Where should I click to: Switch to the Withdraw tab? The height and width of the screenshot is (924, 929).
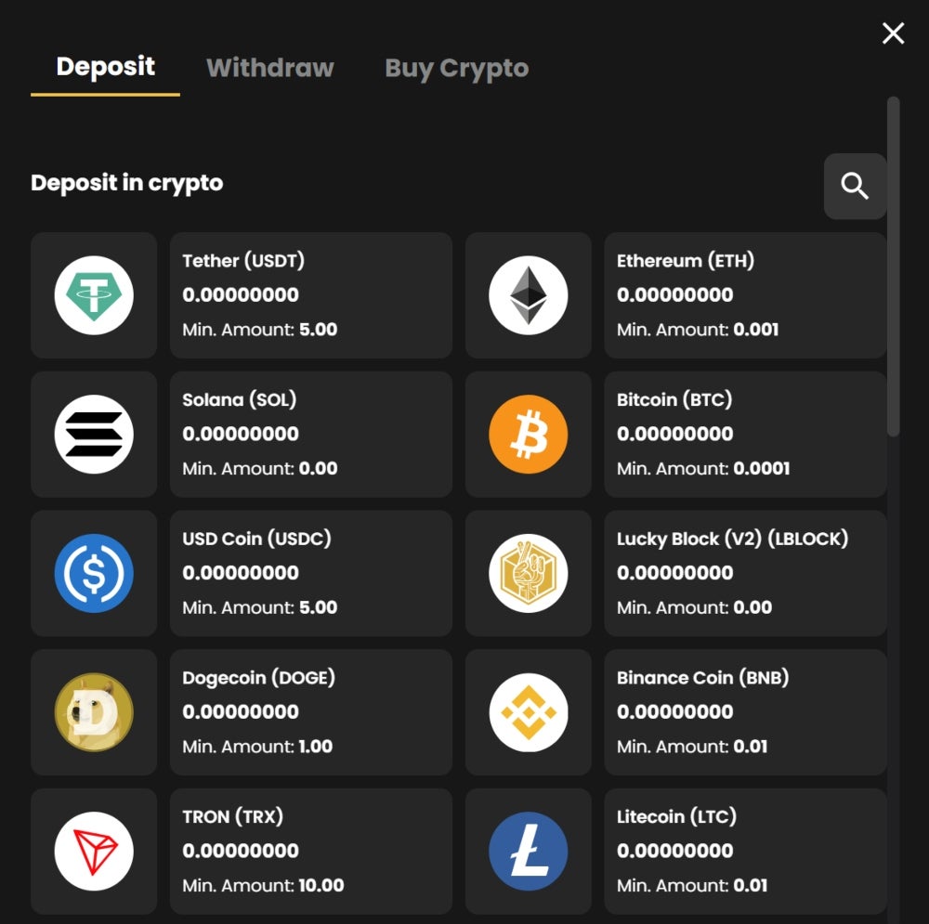coord(269,68)
